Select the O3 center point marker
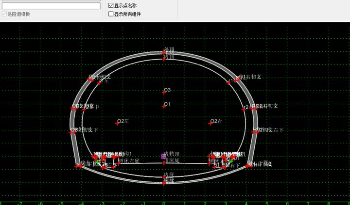This screenshot has width=350, height=205. click(x=164, y=91)
